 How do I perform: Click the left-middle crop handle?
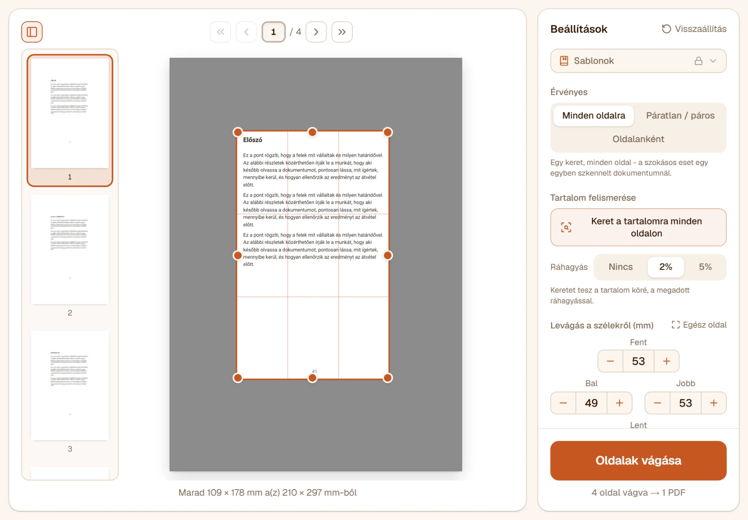tap(238, 255)
